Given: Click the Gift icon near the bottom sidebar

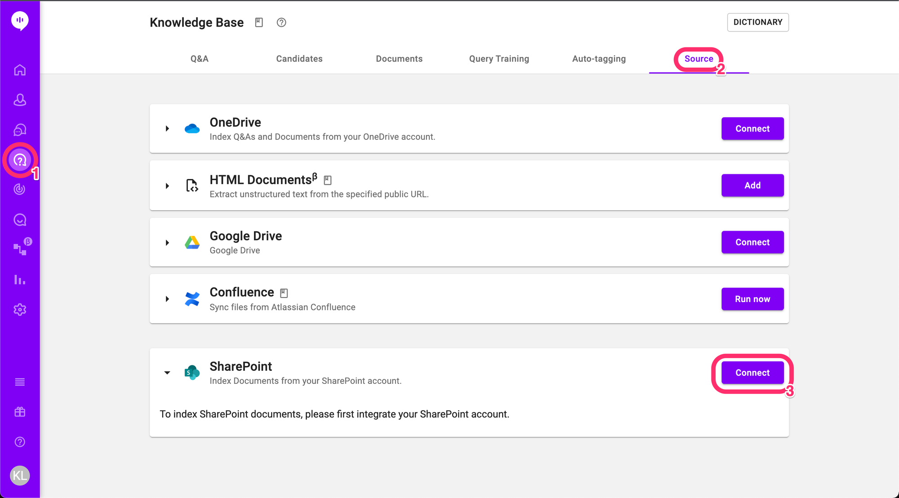Looking at the screenshot, I should (x=20, y=411).
